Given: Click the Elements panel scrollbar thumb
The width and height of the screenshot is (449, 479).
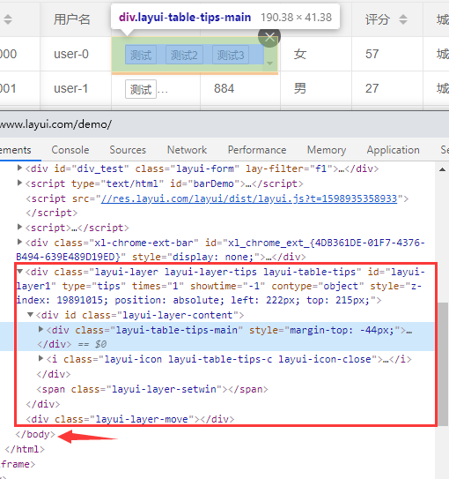Looking at the screenshot, I should [x=443, y=363].
